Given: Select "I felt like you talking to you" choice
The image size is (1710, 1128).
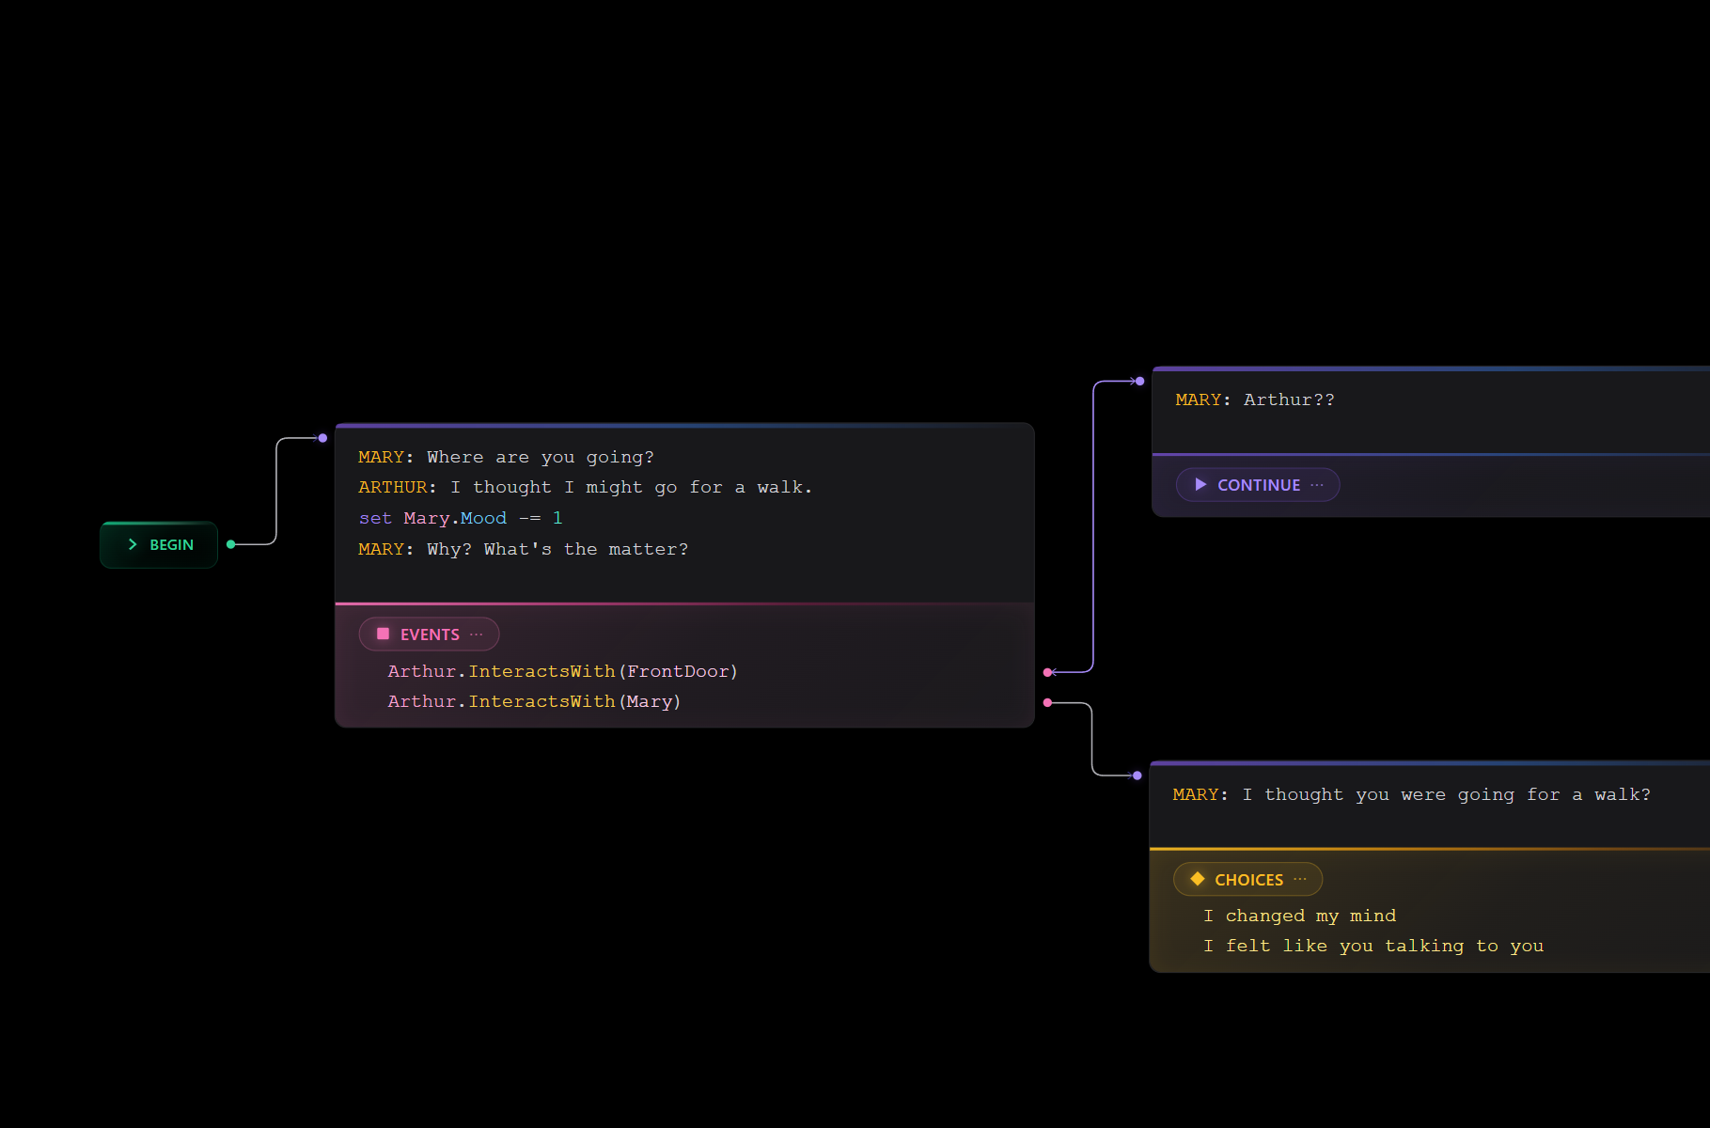Looking at the screenshot, I should (x=1373, y=946).
